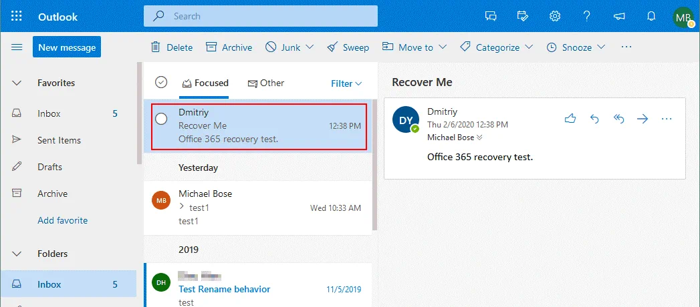Click the Recover Me subject heading
This screenshot has height=307, width=700.
(422, 83)
